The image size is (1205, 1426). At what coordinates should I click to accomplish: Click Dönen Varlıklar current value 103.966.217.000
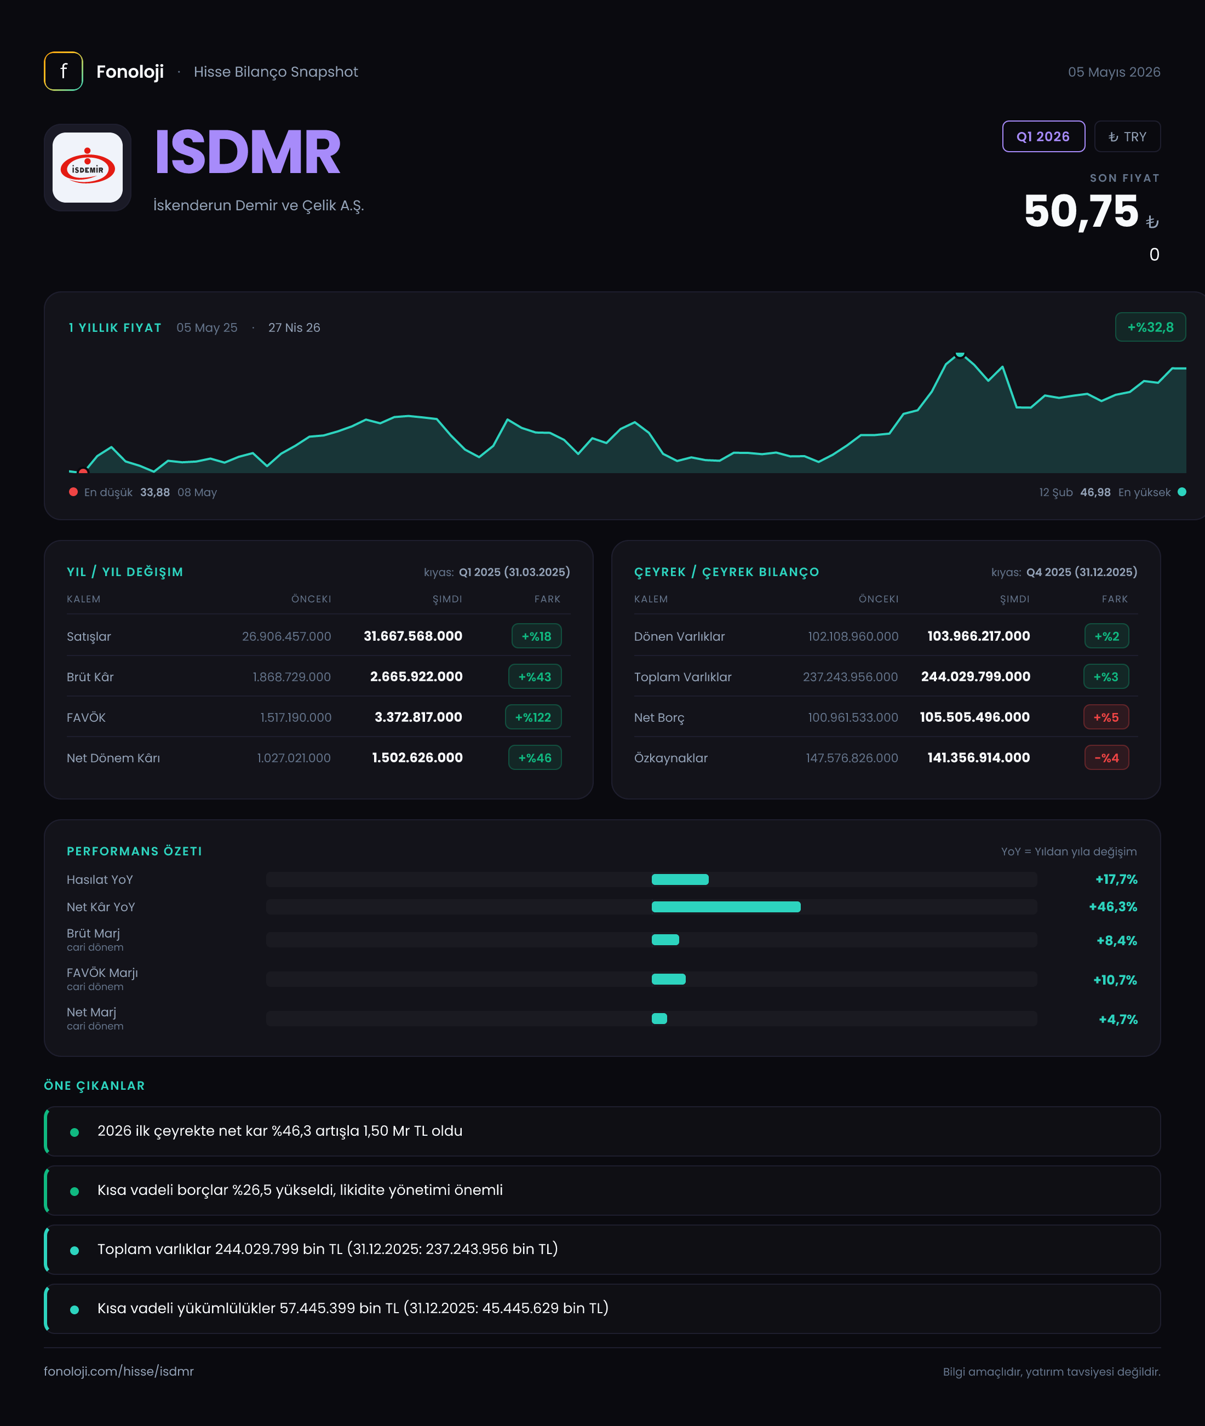click(978, 636)
